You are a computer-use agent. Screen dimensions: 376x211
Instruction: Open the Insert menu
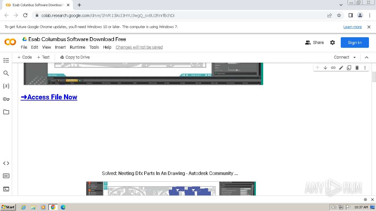click(61, 47)
